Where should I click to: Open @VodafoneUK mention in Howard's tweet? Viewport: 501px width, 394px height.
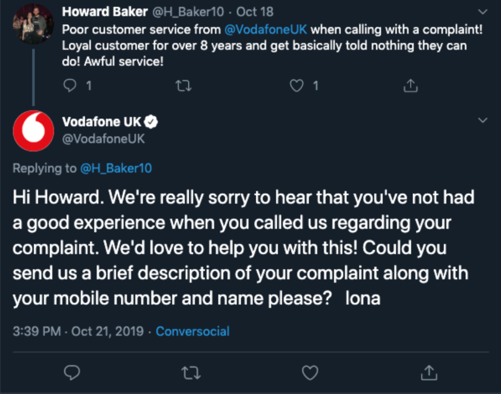coord(266,29)
